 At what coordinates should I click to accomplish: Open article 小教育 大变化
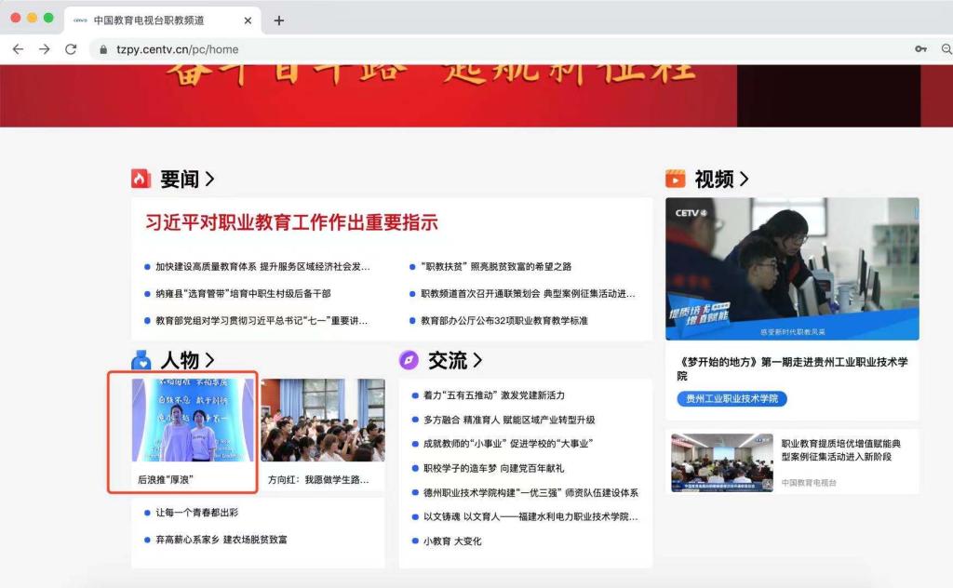452,541
